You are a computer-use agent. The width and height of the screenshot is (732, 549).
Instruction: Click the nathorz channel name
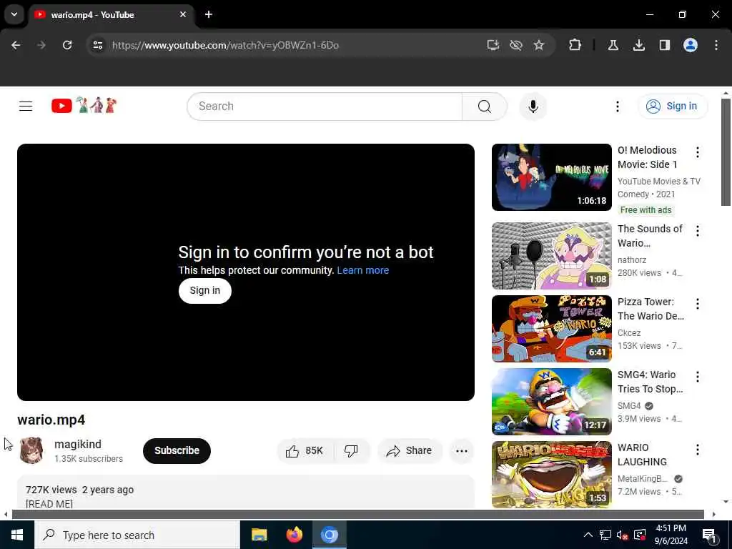pyautogui.click(x=632, y=260)
